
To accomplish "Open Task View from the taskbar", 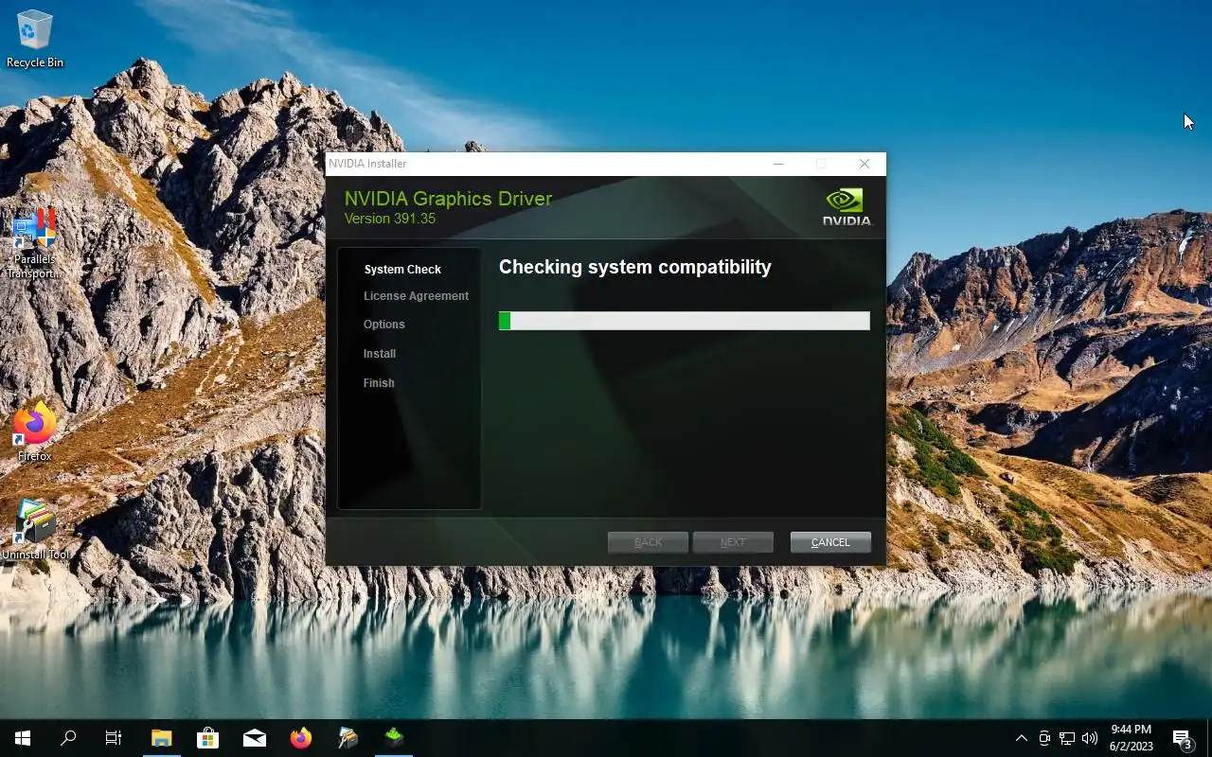I will (x=114, y=738).
